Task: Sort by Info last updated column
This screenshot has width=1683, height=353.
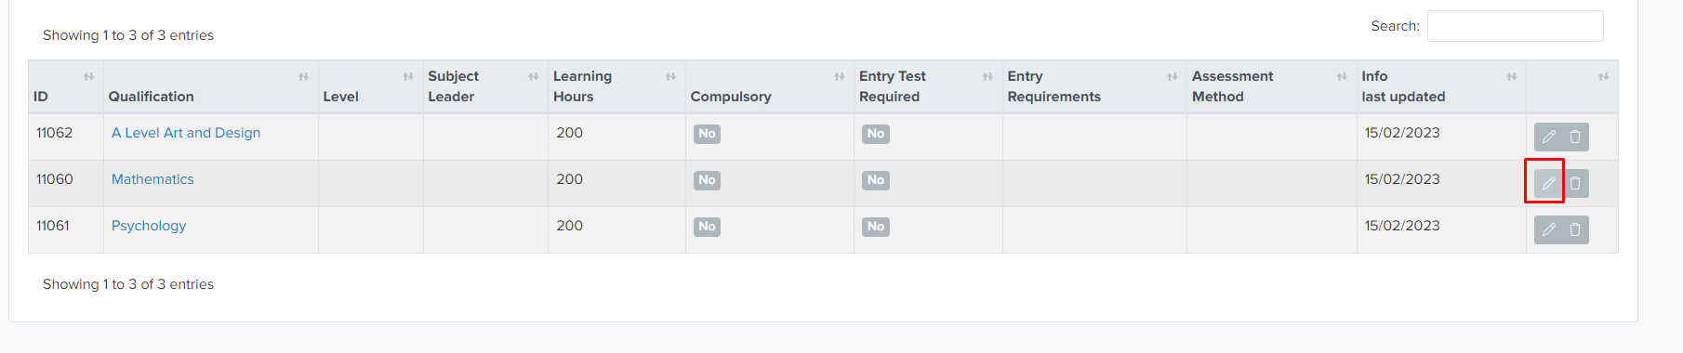Action: coord(1441,87)
